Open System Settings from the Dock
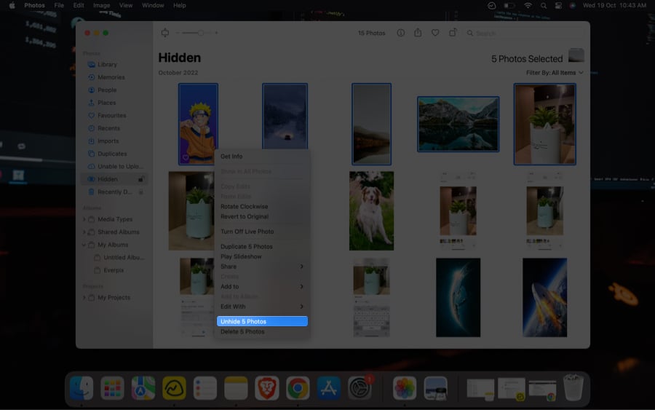Viewport: 655px width, 410px height. tap(360, 388)
